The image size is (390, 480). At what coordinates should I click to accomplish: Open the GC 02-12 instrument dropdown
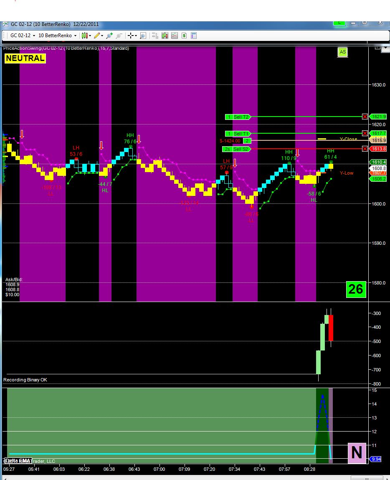pos(23,36)
